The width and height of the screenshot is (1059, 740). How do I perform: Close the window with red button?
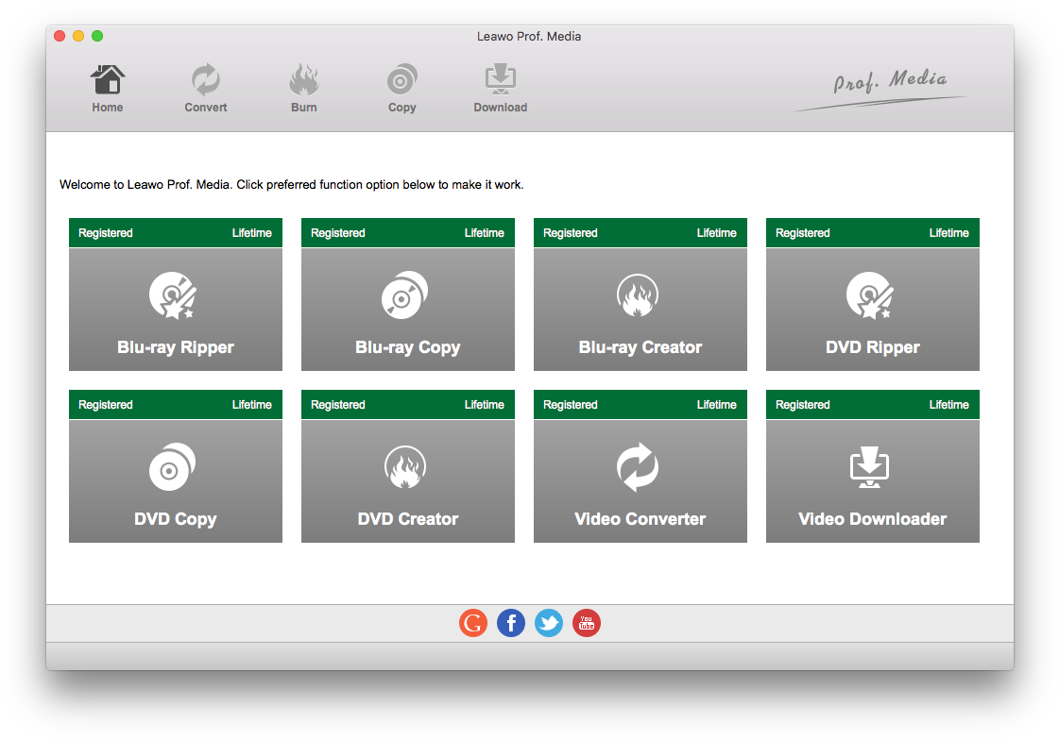(60, 36)
